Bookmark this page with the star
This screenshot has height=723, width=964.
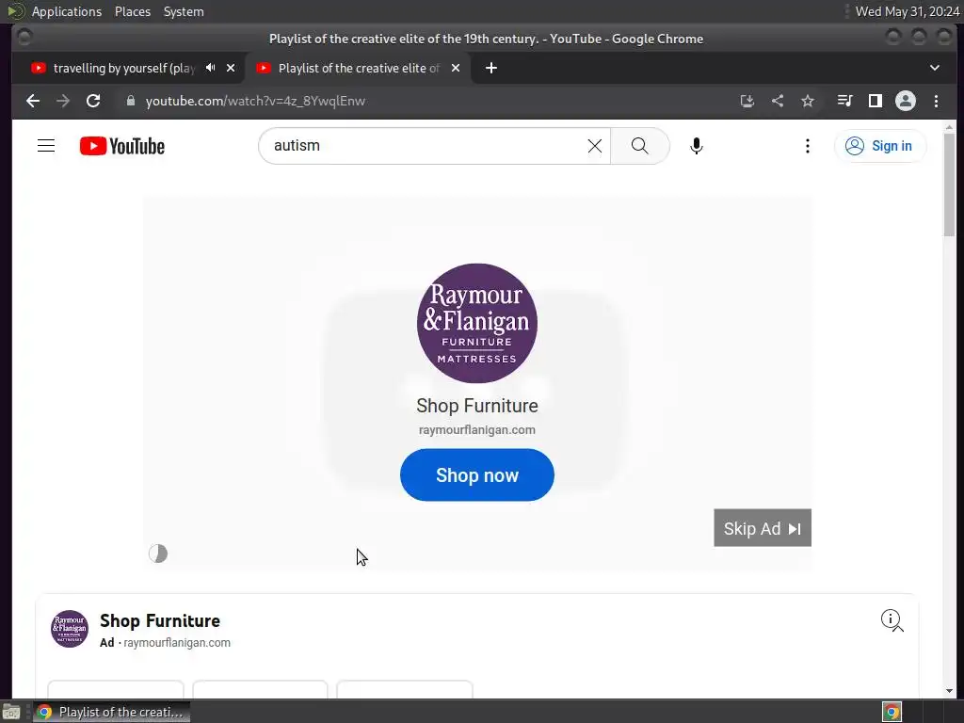808,101
